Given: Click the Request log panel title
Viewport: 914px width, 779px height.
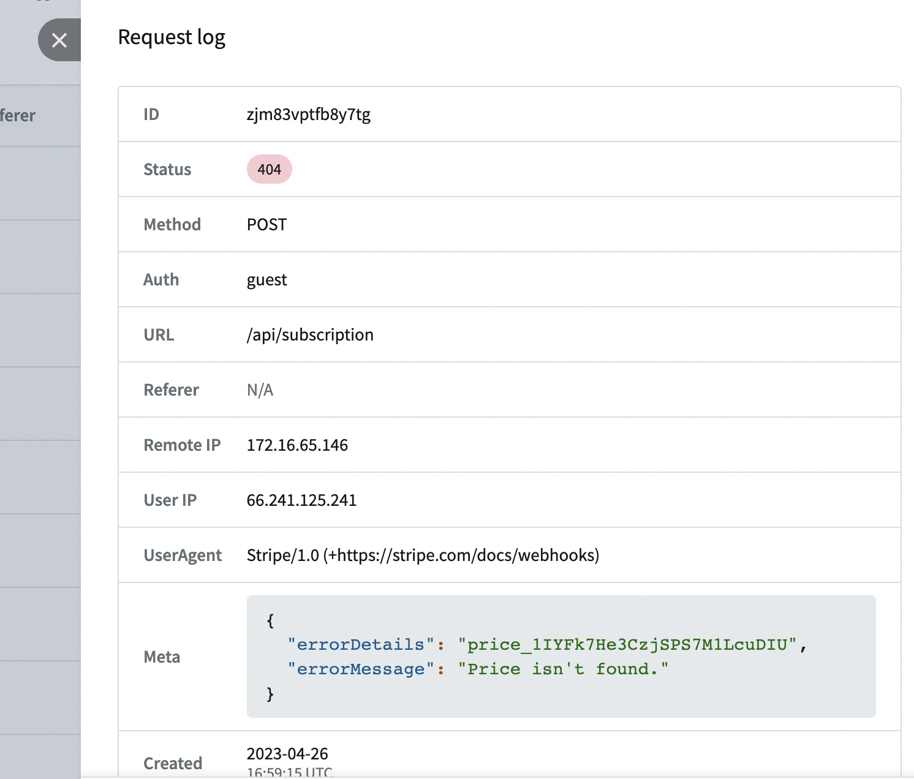Looking at the screenshot, I should tap(172, 37).
